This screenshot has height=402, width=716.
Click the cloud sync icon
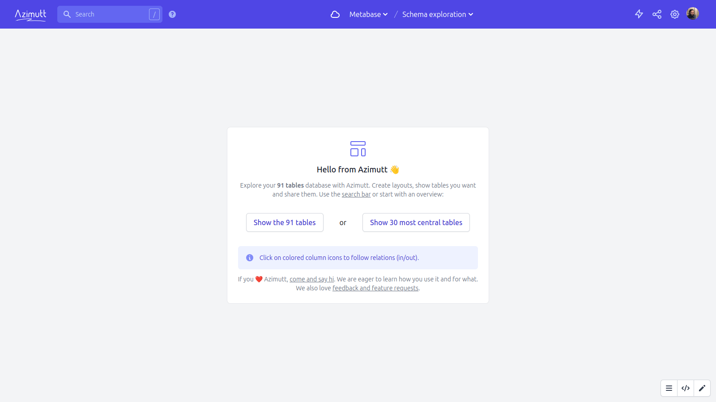[x=335, y=14]
